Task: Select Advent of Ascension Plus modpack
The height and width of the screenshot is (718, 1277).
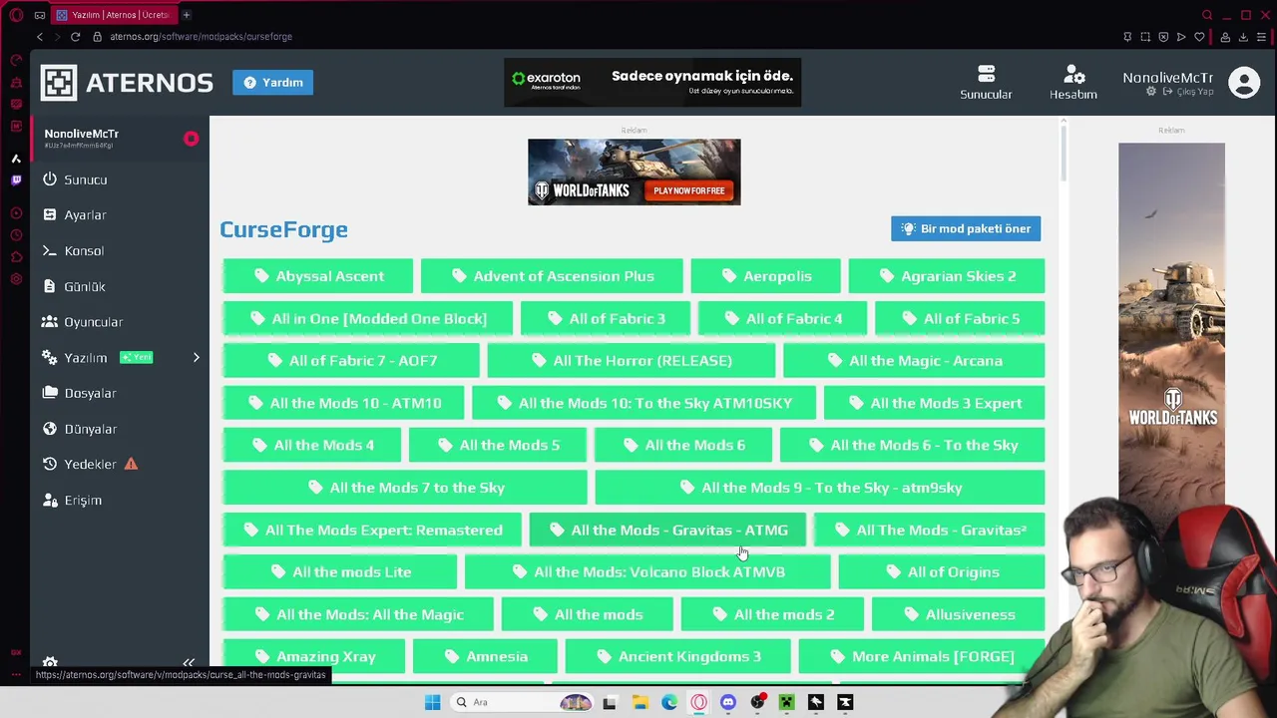Action: 552,276
